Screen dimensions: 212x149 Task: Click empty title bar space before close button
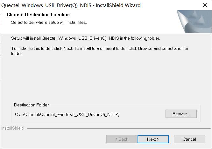pos(170,5)
